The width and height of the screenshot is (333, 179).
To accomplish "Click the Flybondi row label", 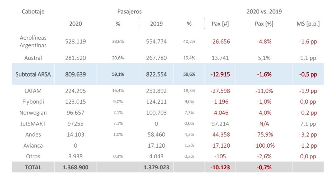I will click(x=33, y=102).
